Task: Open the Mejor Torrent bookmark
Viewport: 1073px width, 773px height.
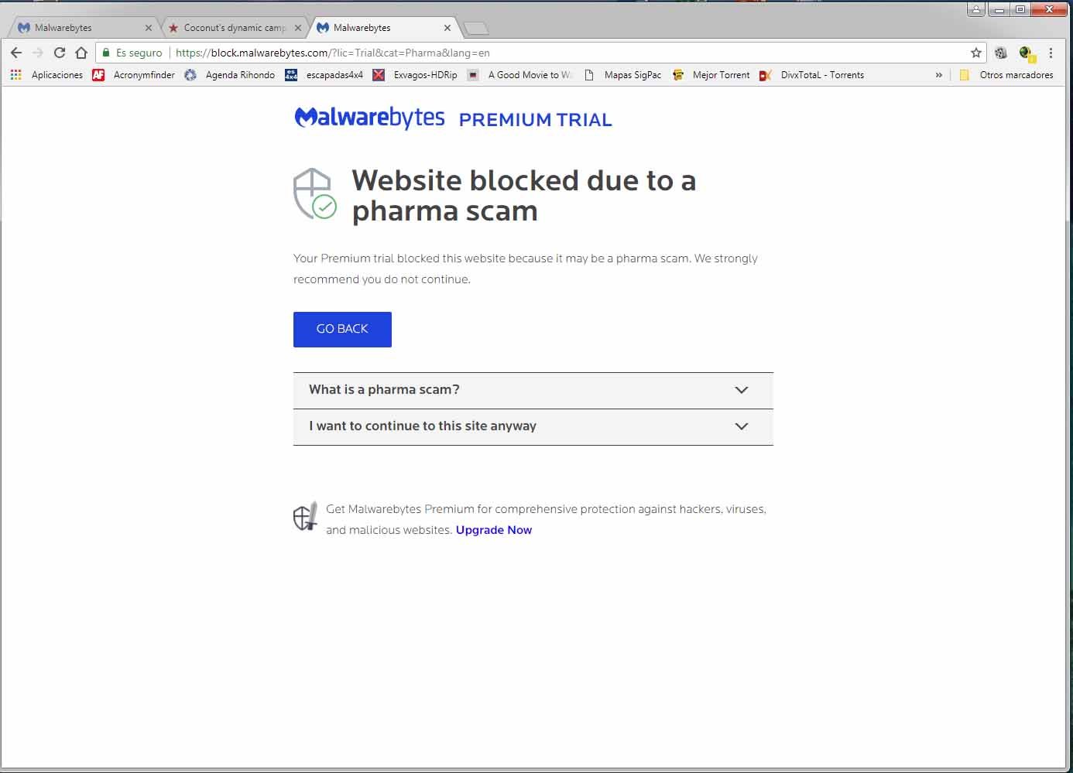Action: click(x=711, y=75)
